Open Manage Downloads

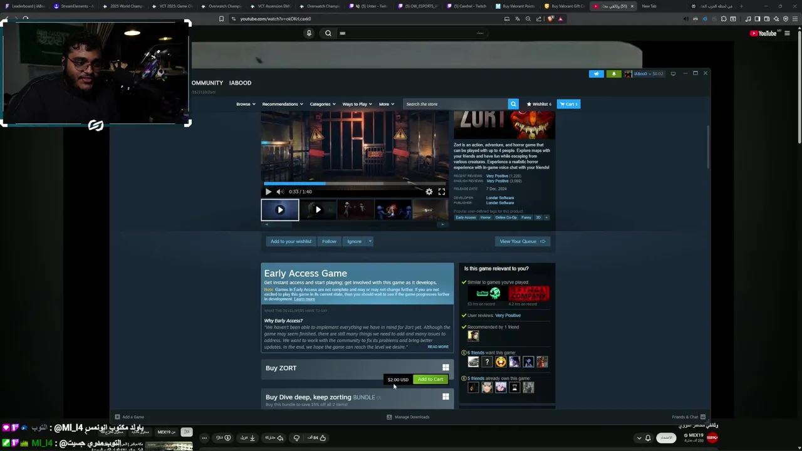[409, 417]
